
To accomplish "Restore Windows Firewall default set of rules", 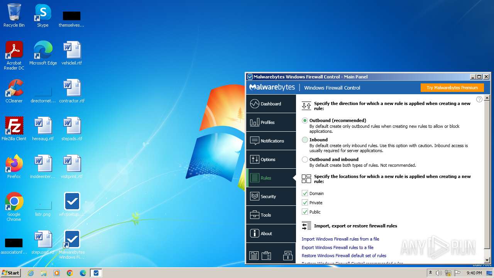I will pos(344,256).
